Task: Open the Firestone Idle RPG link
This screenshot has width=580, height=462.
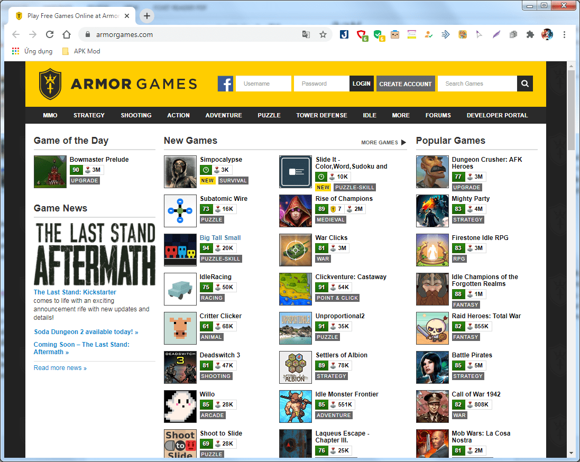Action: point(480,237)
